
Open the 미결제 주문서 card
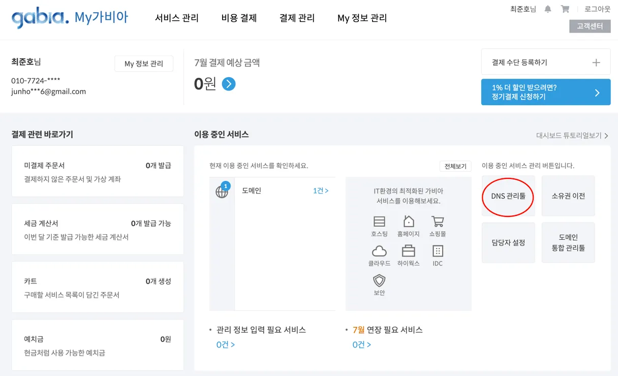98,172
